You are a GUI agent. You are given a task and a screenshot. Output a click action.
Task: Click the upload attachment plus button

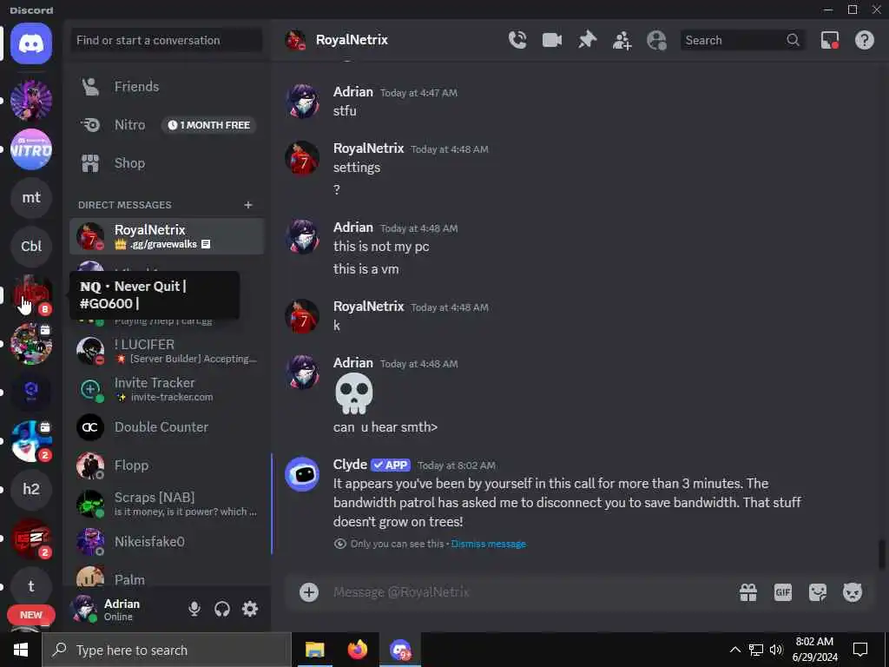pyautogui.click(x=309, y=592)
